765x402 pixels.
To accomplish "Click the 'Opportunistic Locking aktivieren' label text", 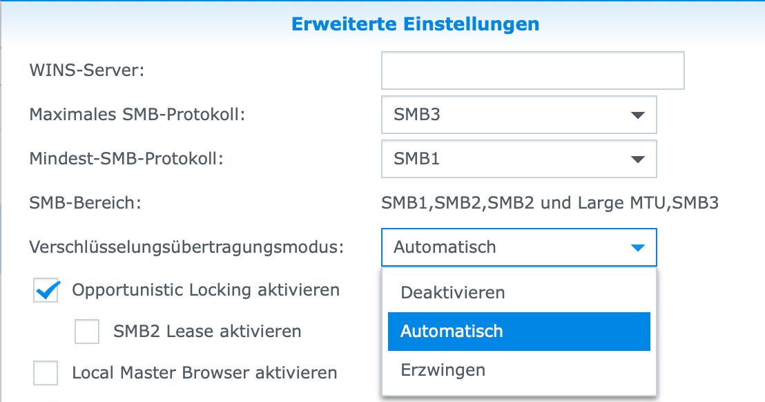I will click(x=206, y=290).
